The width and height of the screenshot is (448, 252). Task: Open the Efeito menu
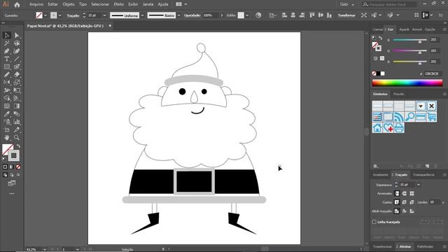(119, 4)
